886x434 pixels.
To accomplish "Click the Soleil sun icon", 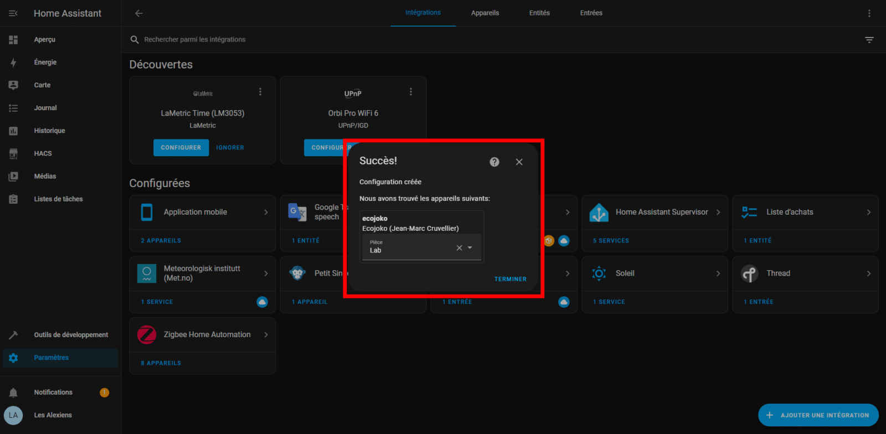I will (599, 273).
